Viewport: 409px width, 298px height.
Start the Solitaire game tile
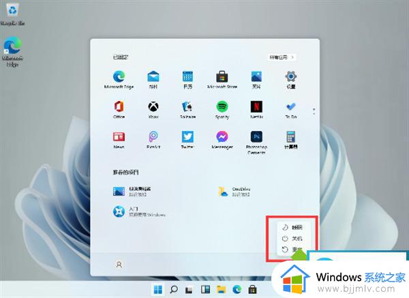[x=187, y=110]
